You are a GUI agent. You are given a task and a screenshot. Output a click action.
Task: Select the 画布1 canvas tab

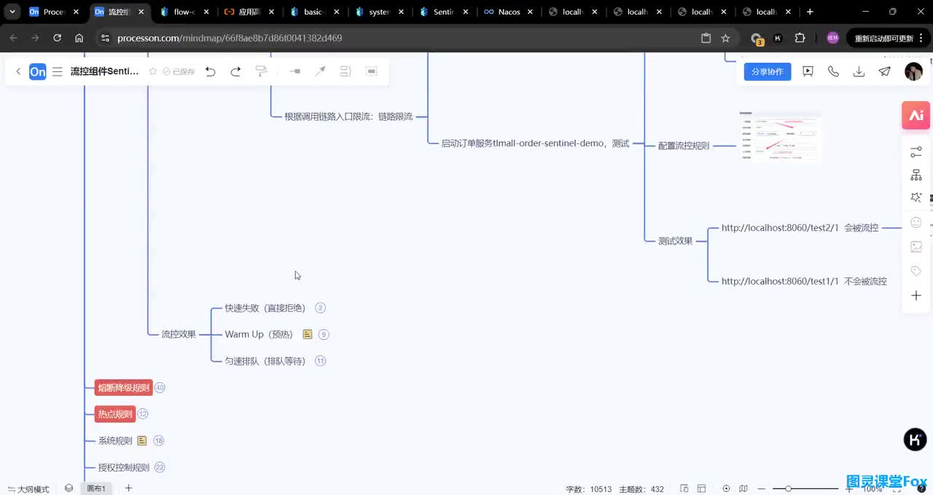click(x=96, y=488)
